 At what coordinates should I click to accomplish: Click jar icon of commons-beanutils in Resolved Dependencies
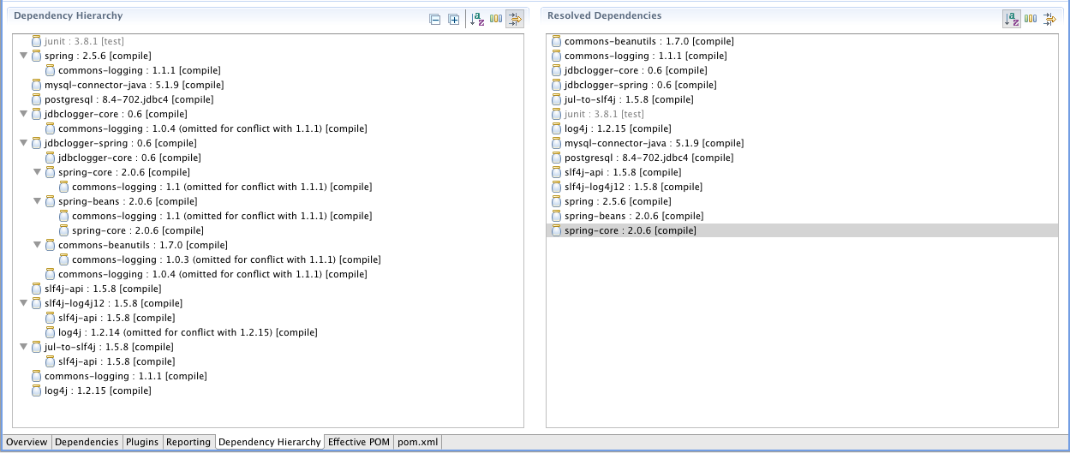[556, 41]
